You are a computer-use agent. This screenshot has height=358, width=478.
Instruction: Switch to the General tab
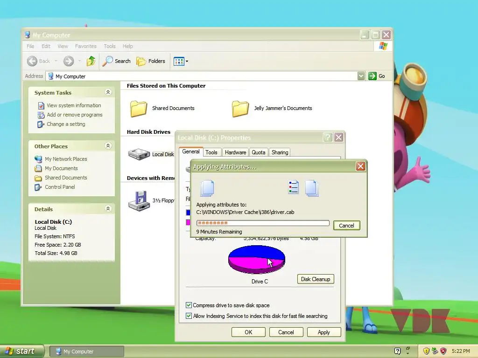point(191,151)
